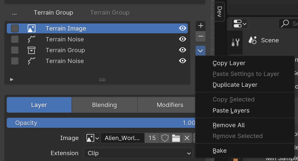The image size is (298, 161).
Task: Open image file with folder icon
Action: (x=176, y=138)
